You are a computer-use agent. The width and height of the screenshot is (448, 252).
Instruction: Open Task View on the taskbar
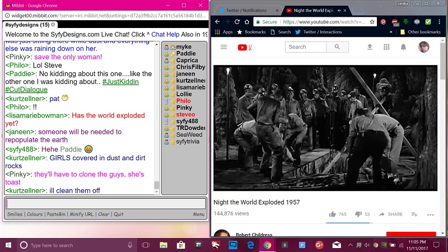[146, 245]
